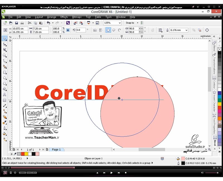Screen dimensions: 223x181
Task: Toggle the lock ratio button
Action: tap(68, 30)
